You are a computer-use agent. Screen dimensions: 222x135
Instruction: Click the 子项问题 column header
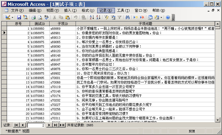(x=145, y=24)
